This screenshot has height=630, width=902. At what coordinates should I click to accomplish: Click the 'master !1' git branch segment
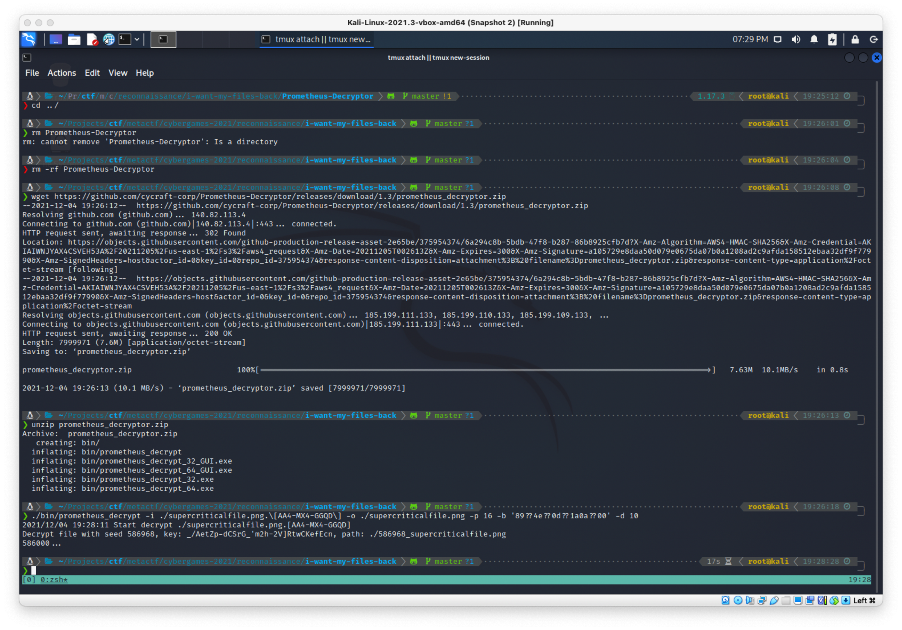tap(427, 96)
